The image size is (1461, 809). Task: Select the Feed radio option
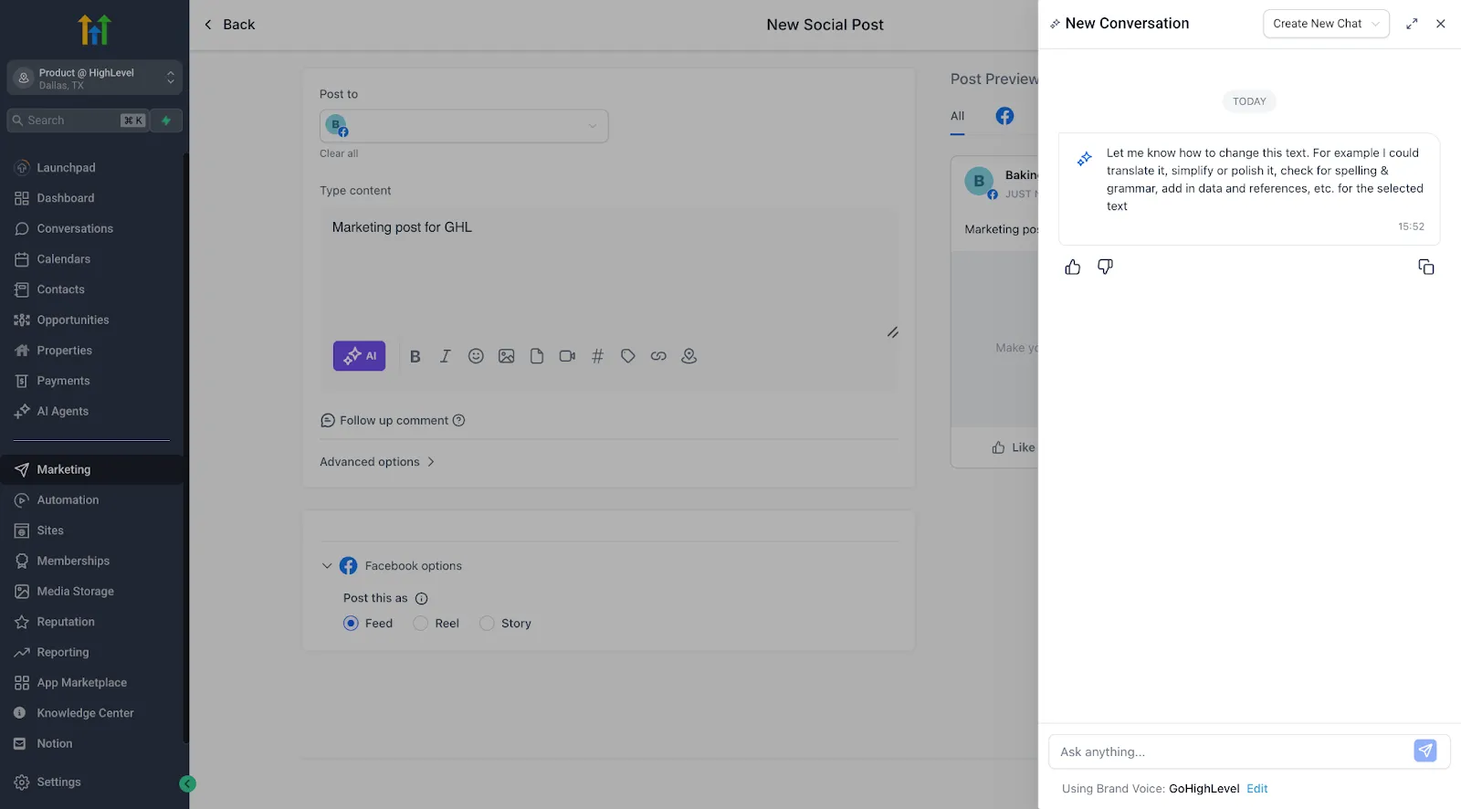(351, 624)
